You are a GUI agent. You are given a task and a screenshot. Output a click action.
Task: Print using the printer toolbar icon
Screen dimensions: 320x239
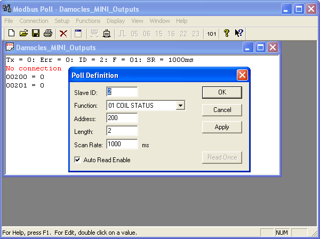48,33
